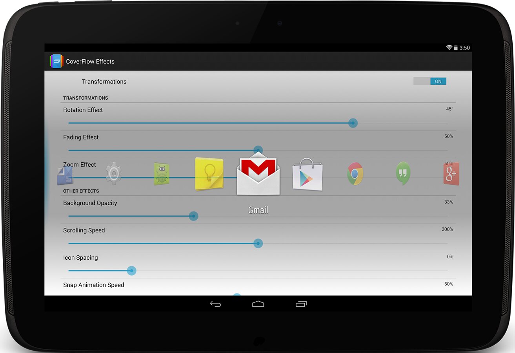Screen dimensions: 515x353
Task: Open the Gmail app icon
Action: point(258,174)
